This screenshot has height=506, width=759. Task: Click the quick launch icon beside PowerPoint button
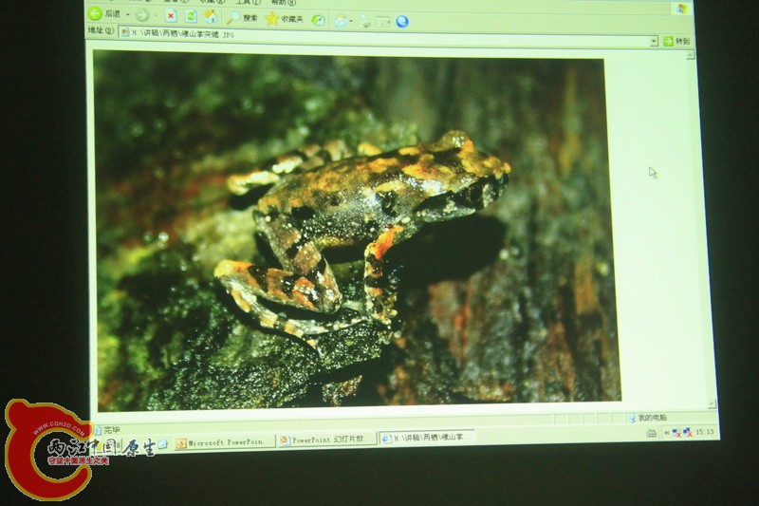tap(162, 443)
